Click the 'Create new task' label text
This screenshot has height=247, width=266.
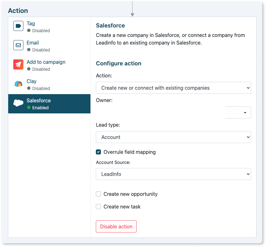(x=122, y=207)
